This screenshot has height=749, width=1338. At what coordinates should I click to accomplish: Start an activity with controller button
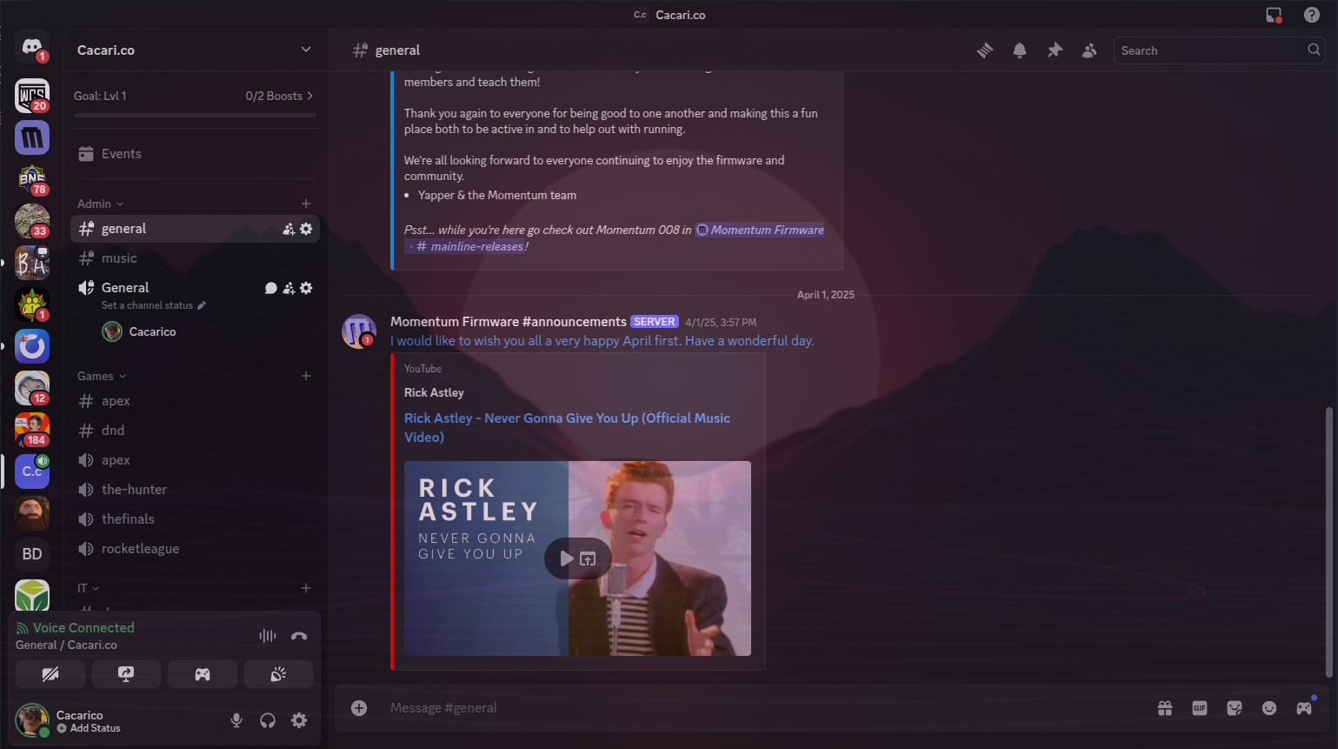[203, 674]
